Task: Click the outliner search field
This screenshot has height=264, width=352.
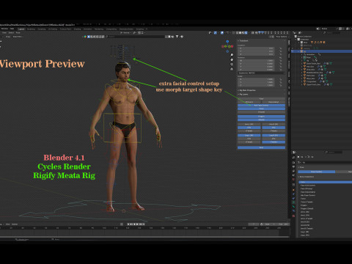Action: coord(333,32)
